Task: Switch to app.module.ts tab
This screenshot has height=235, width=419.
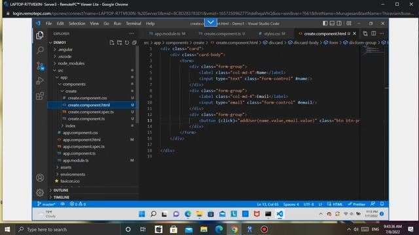Action: (x=167, y=33)
